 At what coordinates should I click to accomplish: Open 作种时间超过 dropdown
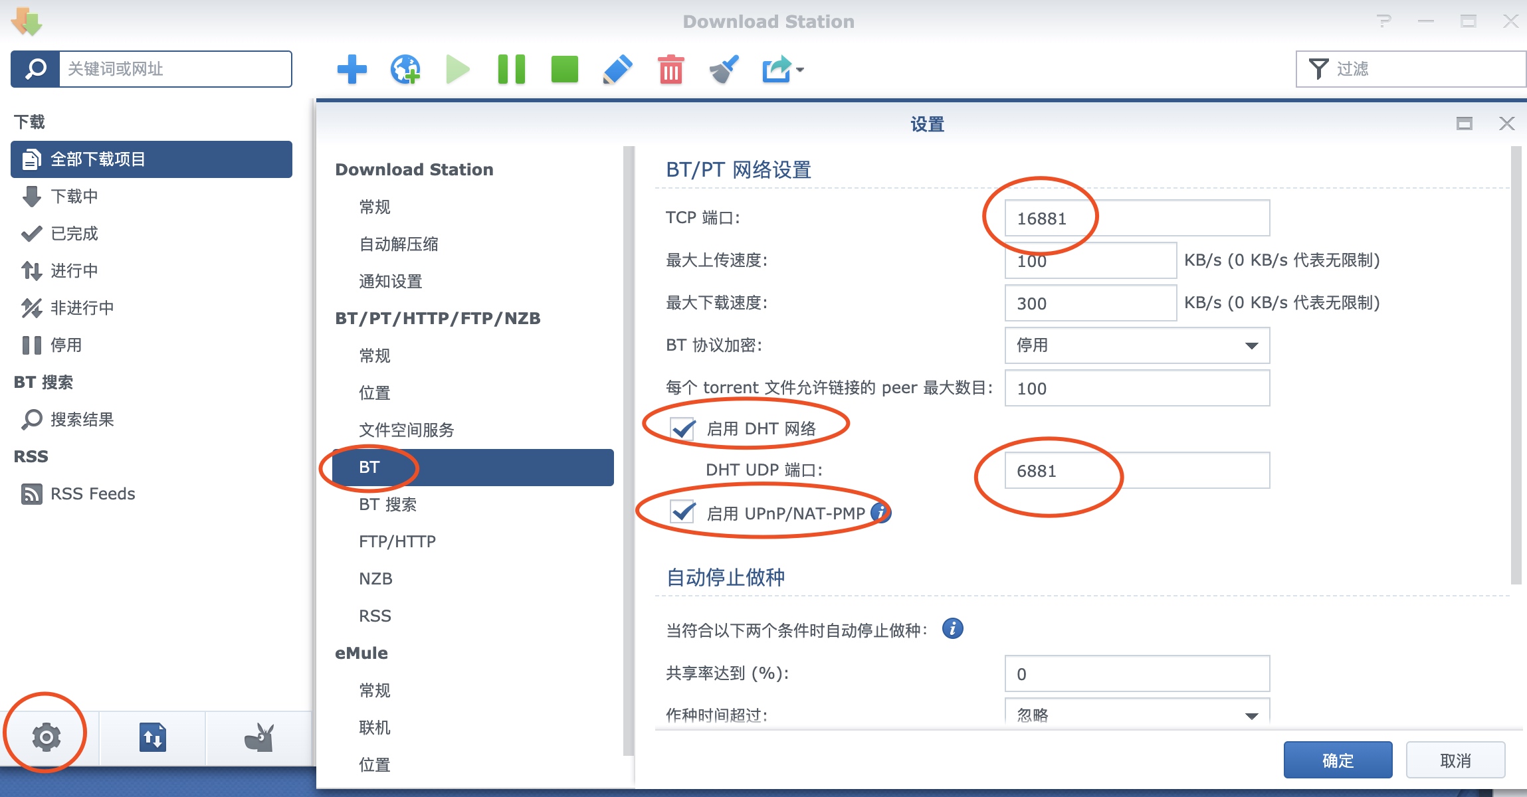tap(1137, 712)
